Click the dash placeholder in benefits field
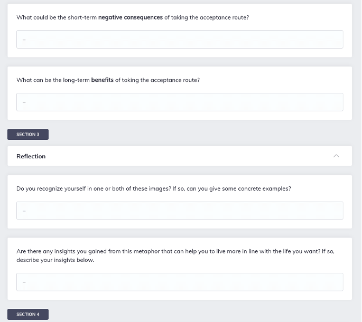Viewport: 362px width, 322px height. 24,102
